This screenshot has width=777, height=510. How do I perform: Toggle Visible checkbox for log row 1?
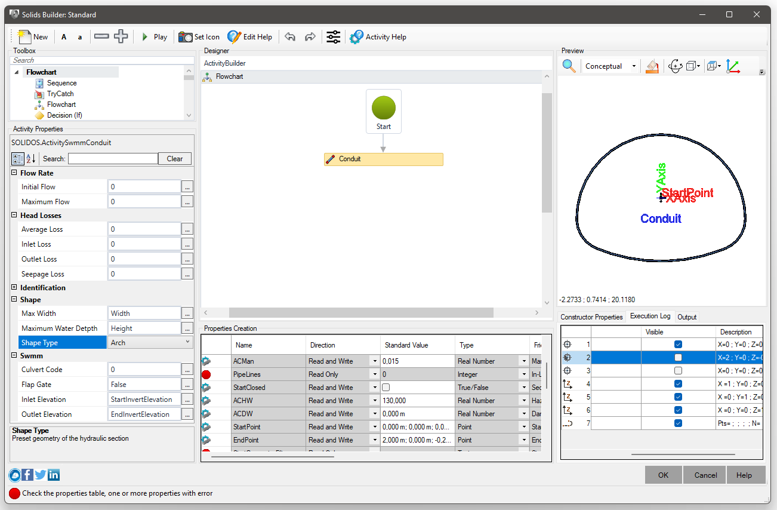click(678, 345)
